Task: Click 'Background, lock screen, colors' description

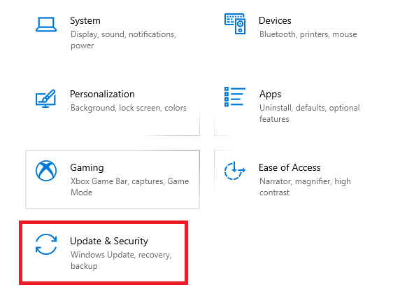Action: pos(129,108)
